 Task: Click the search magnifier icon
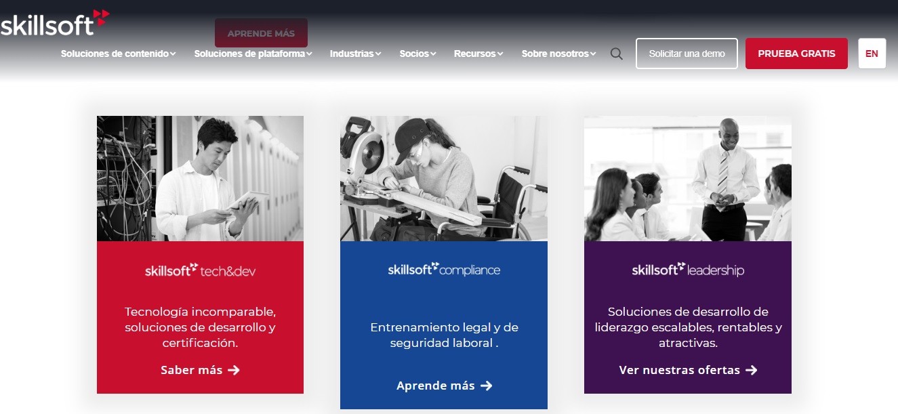tap(616, 54)
